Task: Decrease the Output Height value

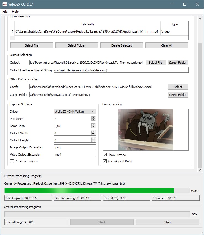Action: (93, 141)
